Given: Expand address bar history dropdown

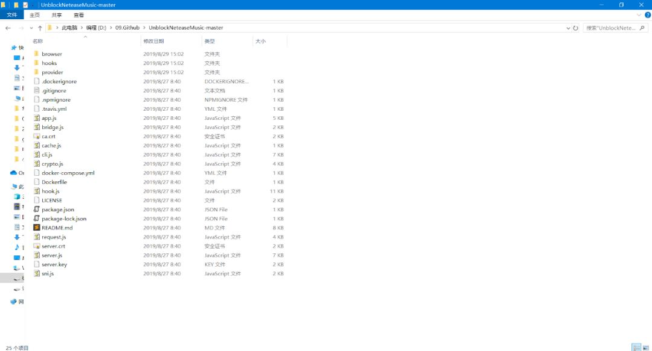Looking at the screenshot, I should pyautogui.click(x=568, y=28).
